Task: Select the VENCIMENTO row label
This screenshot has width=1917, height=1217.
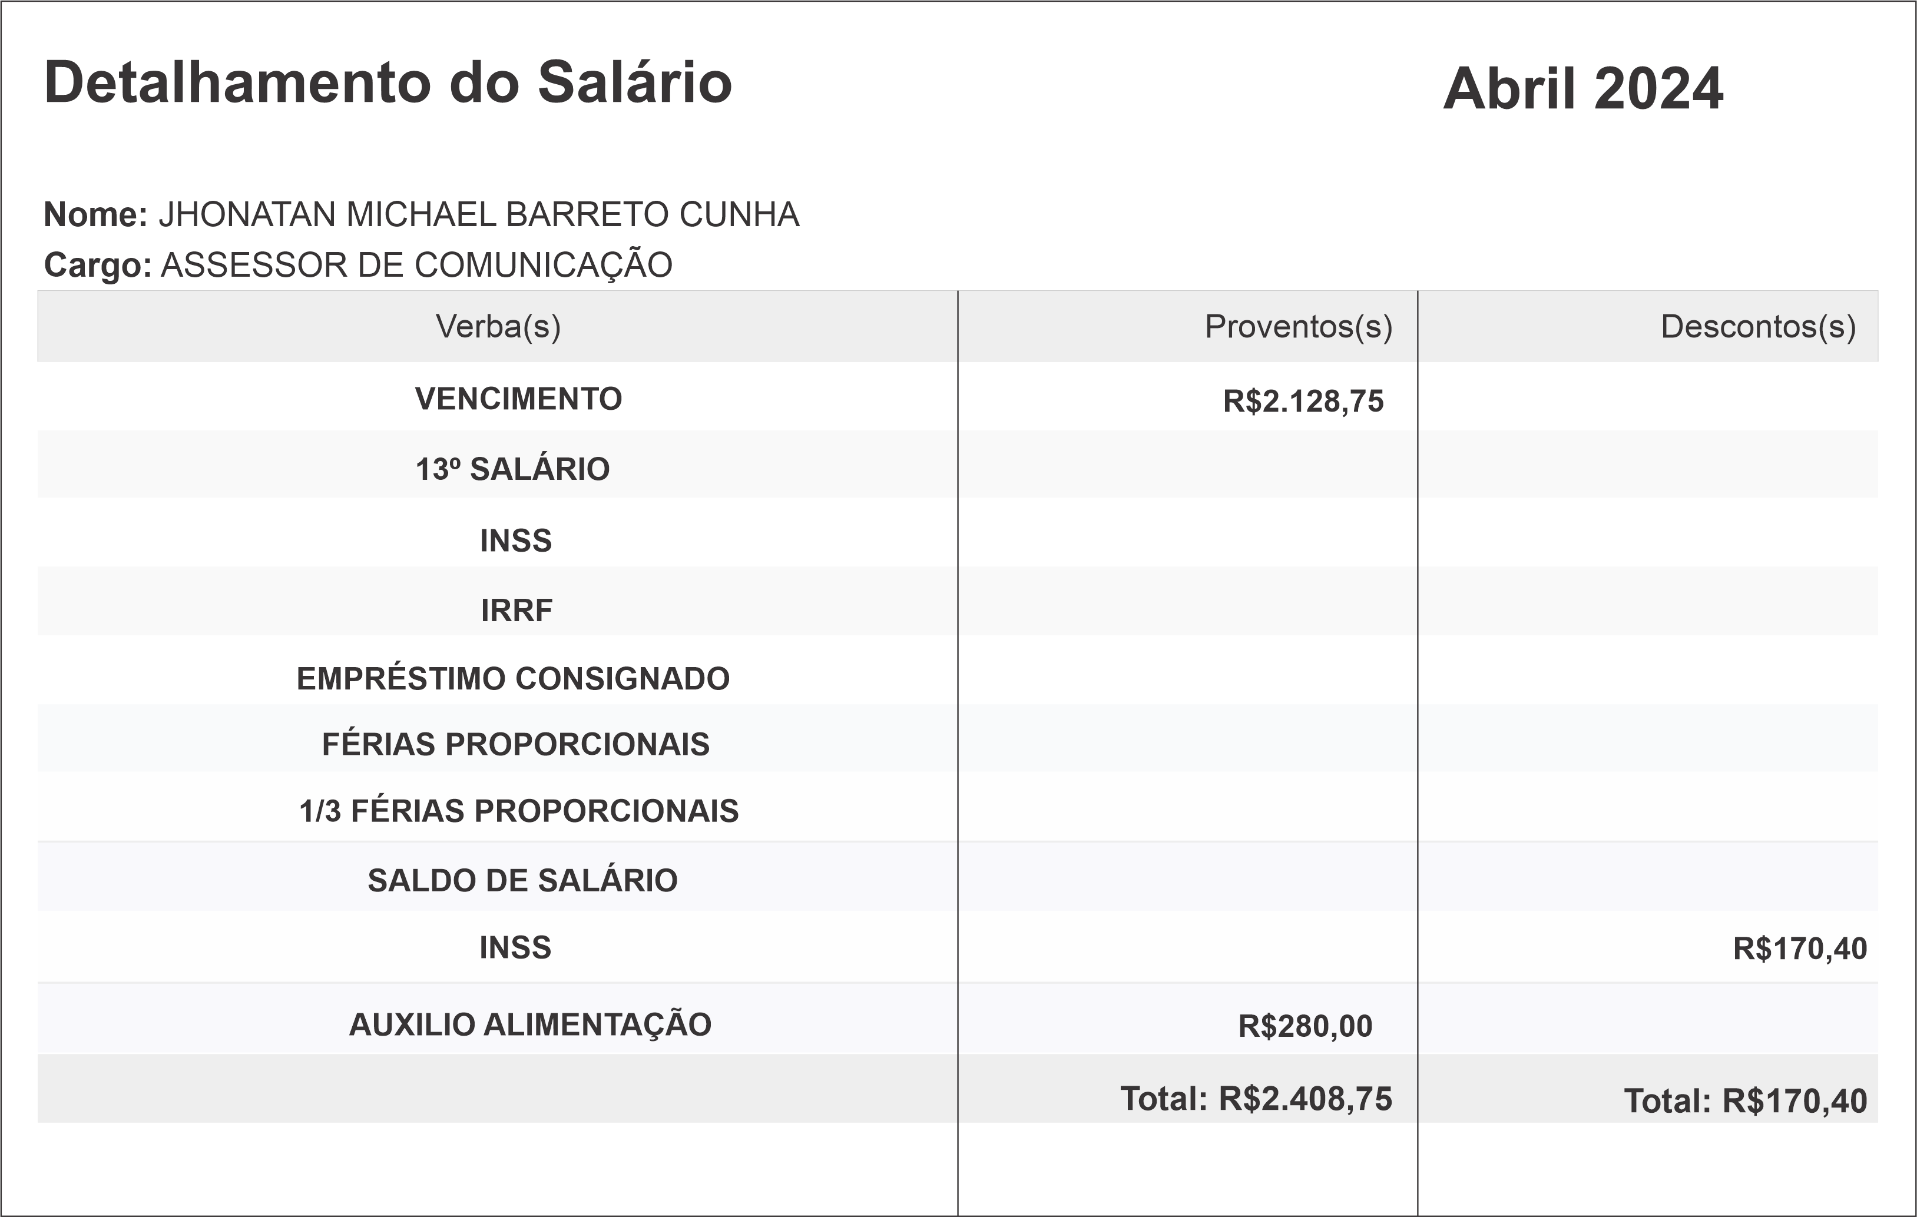Action: click(x=518, y=399)
